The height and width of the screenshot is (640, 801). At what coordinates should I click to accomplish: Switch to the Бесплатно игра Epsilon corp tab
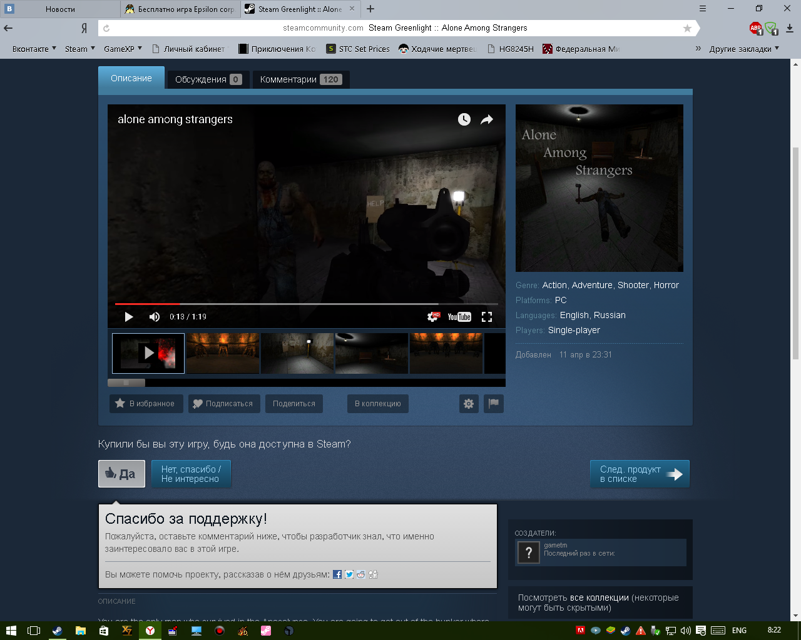[180, 9]
